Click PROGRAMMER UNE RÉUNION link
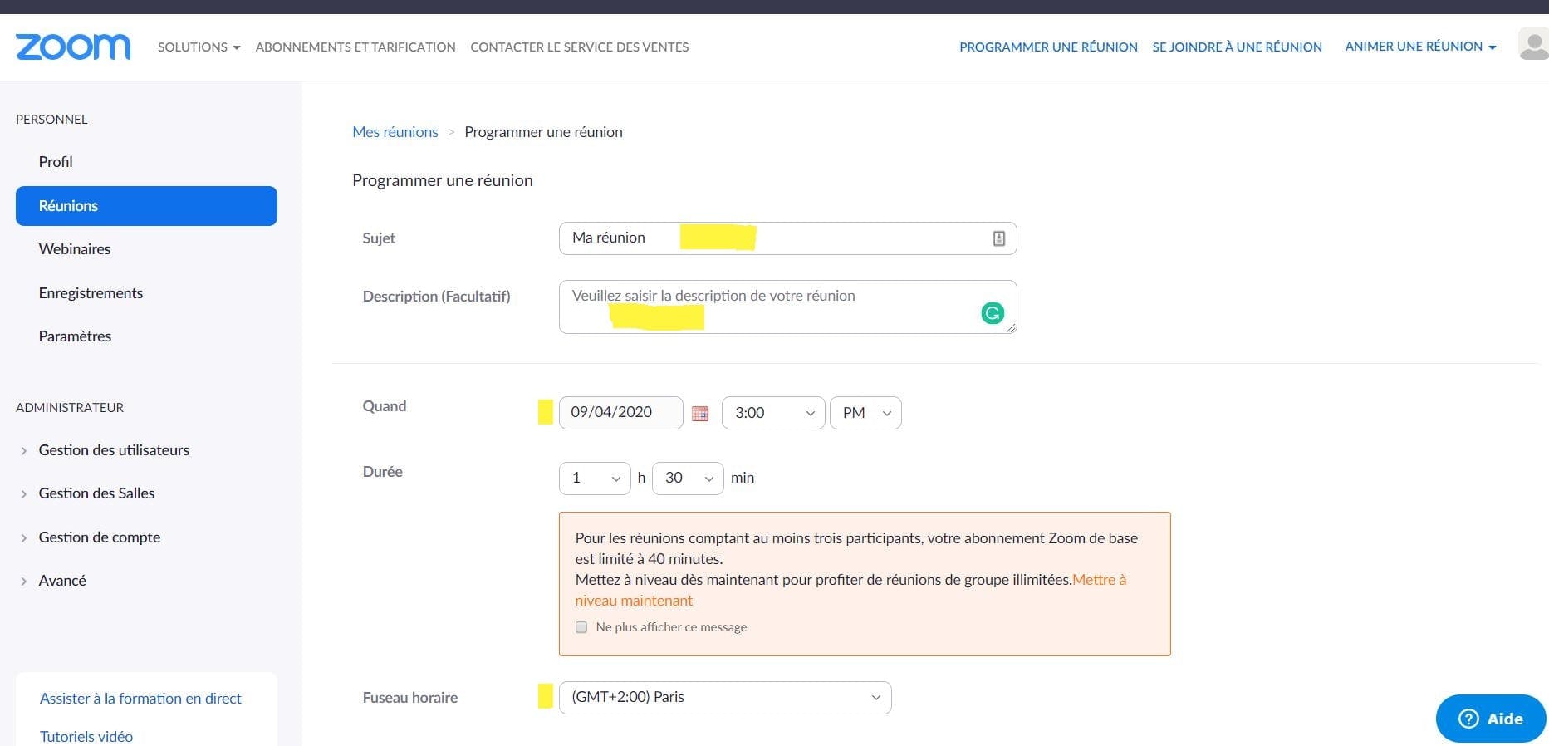The width and height of the screenshot is (1549, 746). tap(1048, 47)
